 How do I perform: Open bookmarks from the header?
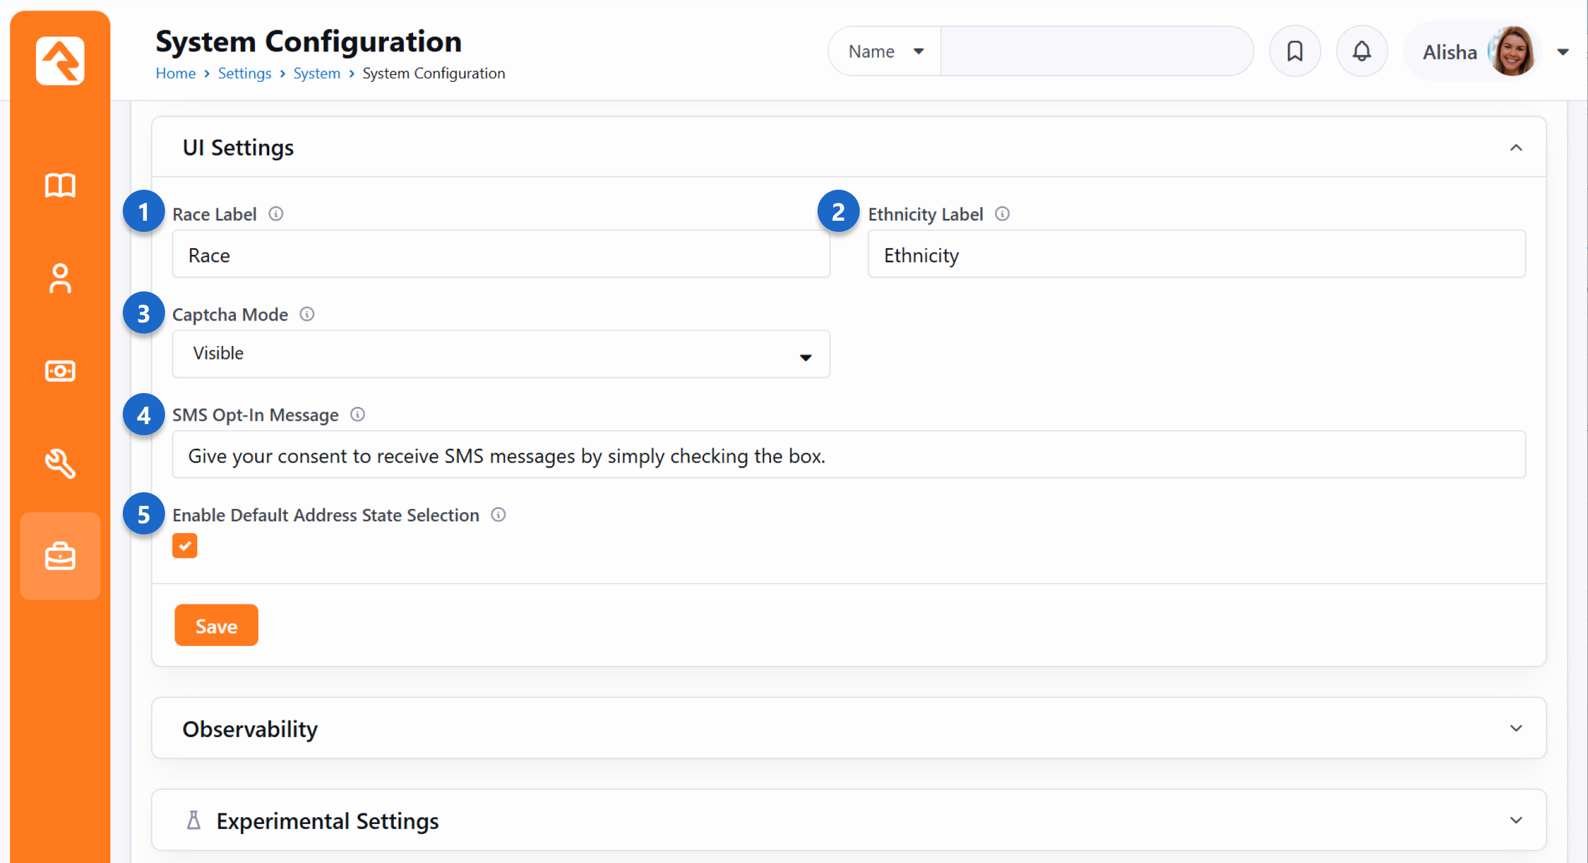pyautogui.click(x=1295, y=51)
